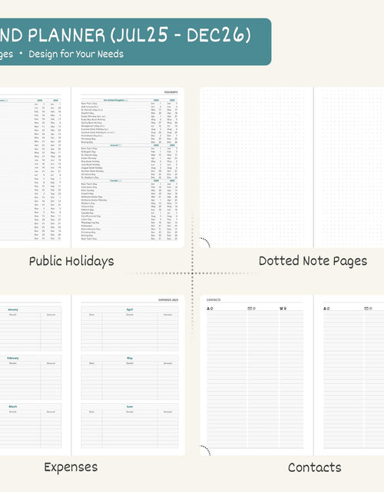Open the left contacts page preview
The height and width of the screenshot is (492, 384).
[257, 375]
